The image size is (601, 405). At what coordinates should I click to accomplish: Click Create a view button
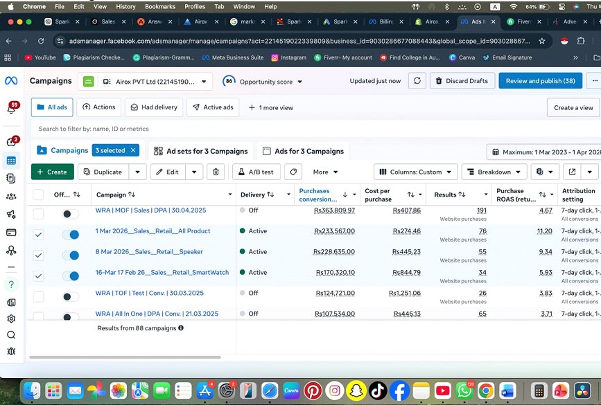pyautogui.click(x=573, y=107)
